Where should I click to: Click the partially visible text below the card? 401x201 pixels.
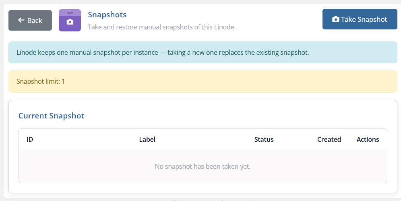pyautogui.click(x=212, y=200)
